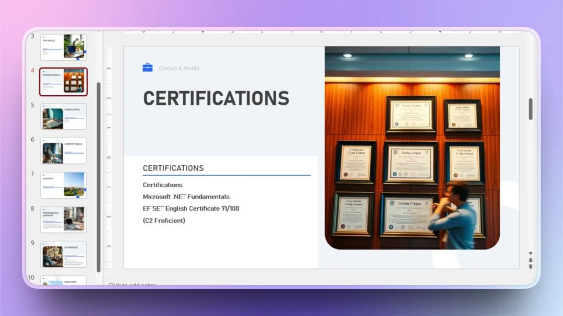Jump to the "Current Roles" slide thumbnail
563x316 pixels.
[63, 151]
